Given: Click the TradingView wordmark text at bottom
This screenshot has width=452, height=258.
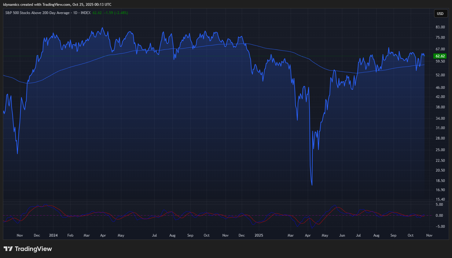Looking at the screenshot, I should (x=33, y=249).
